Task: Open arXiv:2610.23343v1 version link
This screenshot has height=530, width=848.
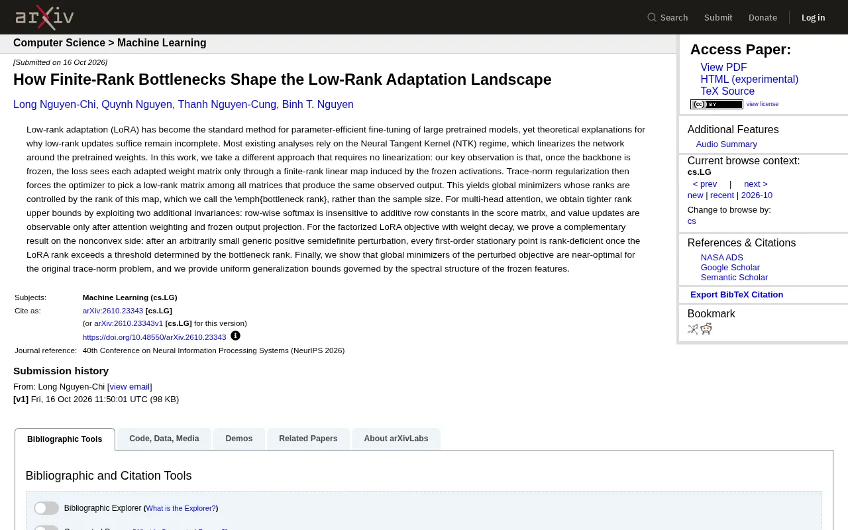Action: pos(129,323)
